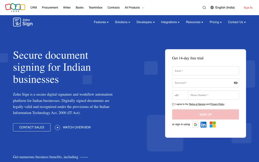
Task: Open the Features menu dropdown
Action: coord(101,22)
